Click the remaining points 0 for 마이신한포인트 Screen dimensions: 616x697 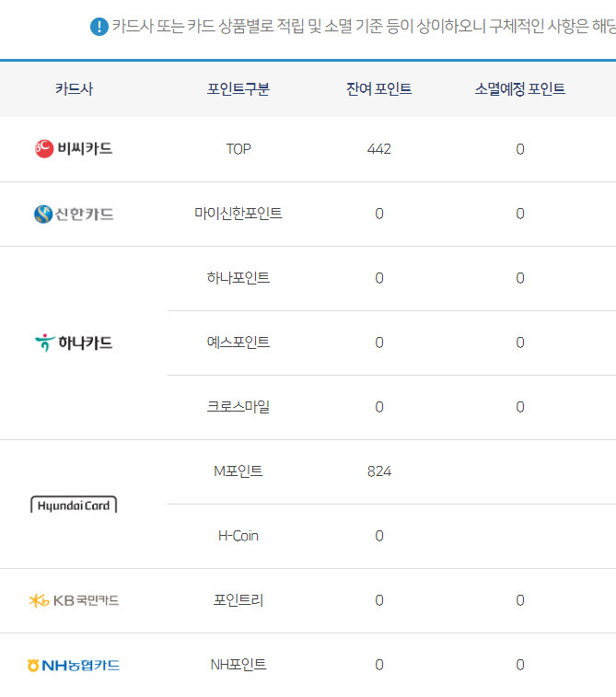pyautogui.click(x=379, y=214)
